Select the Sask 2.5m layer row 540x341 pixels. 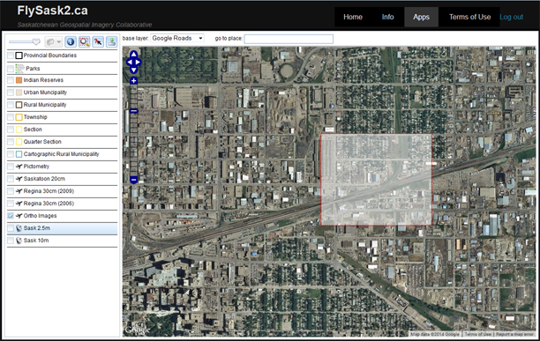(62, 228)
